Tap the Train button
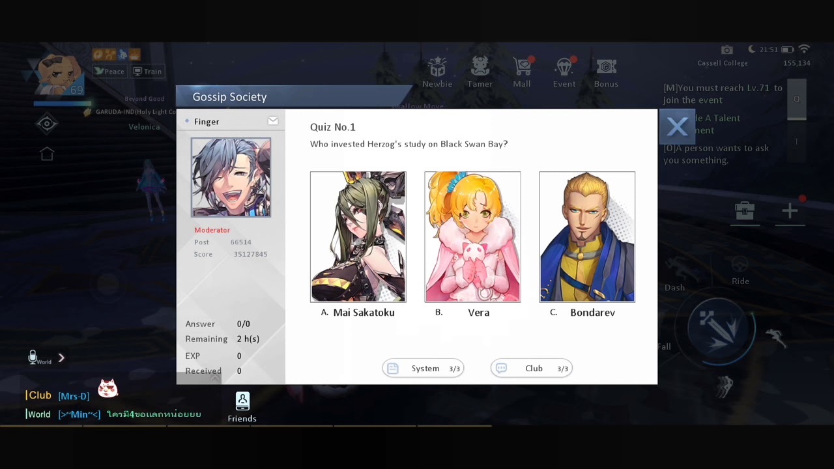Viewport: 834px width, 469px height. 147,72
